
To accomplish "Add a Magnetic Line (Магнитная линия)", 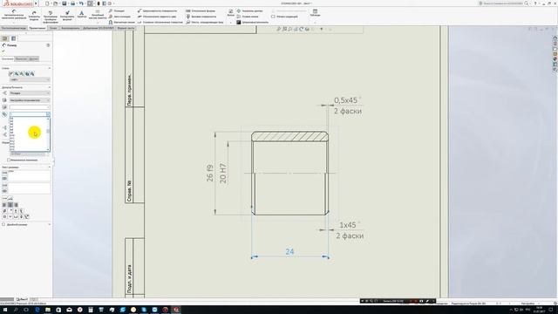I will click(122, 22).
